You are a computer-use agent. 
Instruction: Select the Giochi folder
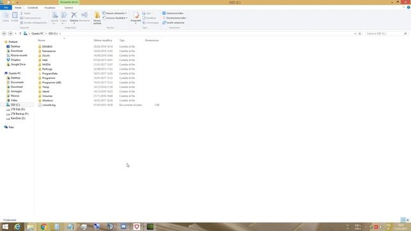[x=46, y=56]
